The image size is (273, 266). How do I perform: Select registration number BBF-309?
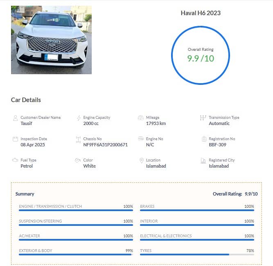point(217,145)
